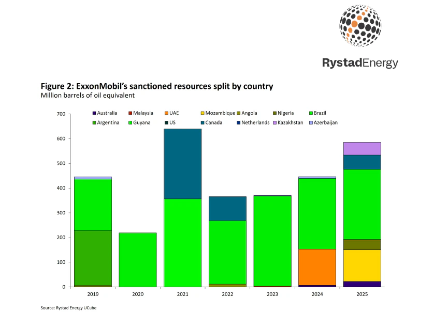Click the bright green segment of the 2025 bar

coord(362,205)
